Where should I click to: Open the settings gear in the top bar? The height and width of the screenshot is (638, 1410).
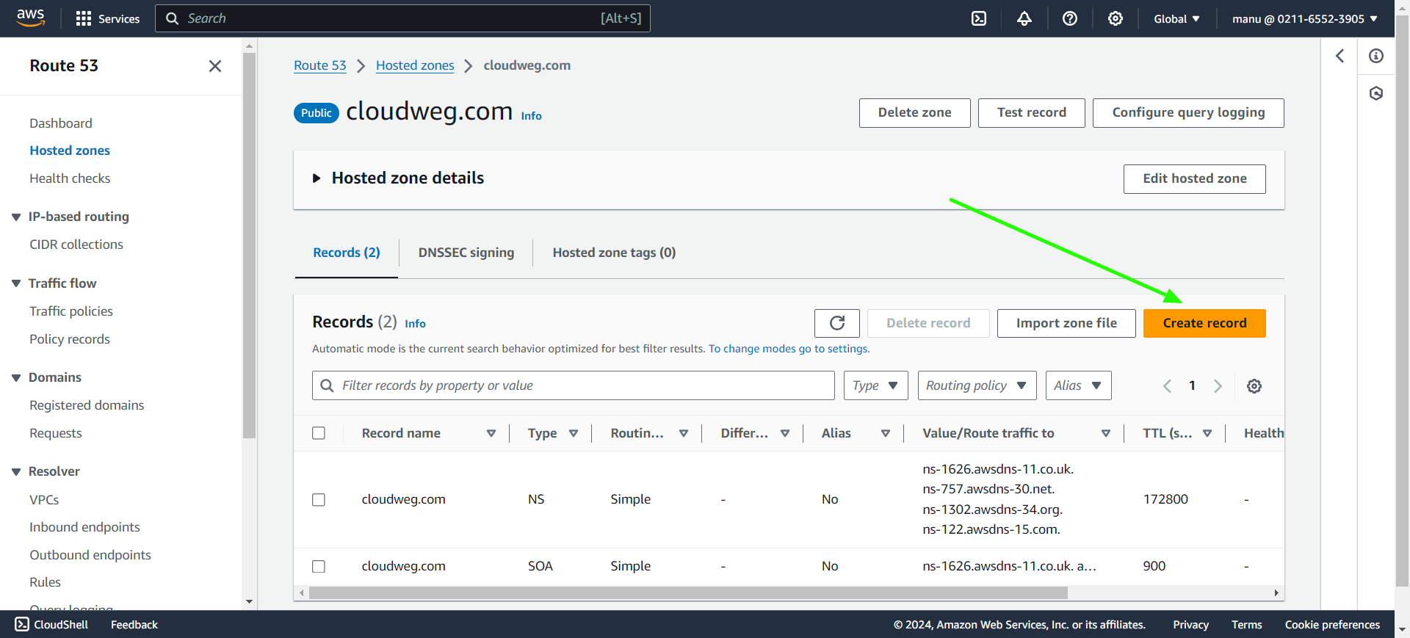pyautogui.click(x=1116, y=18)
